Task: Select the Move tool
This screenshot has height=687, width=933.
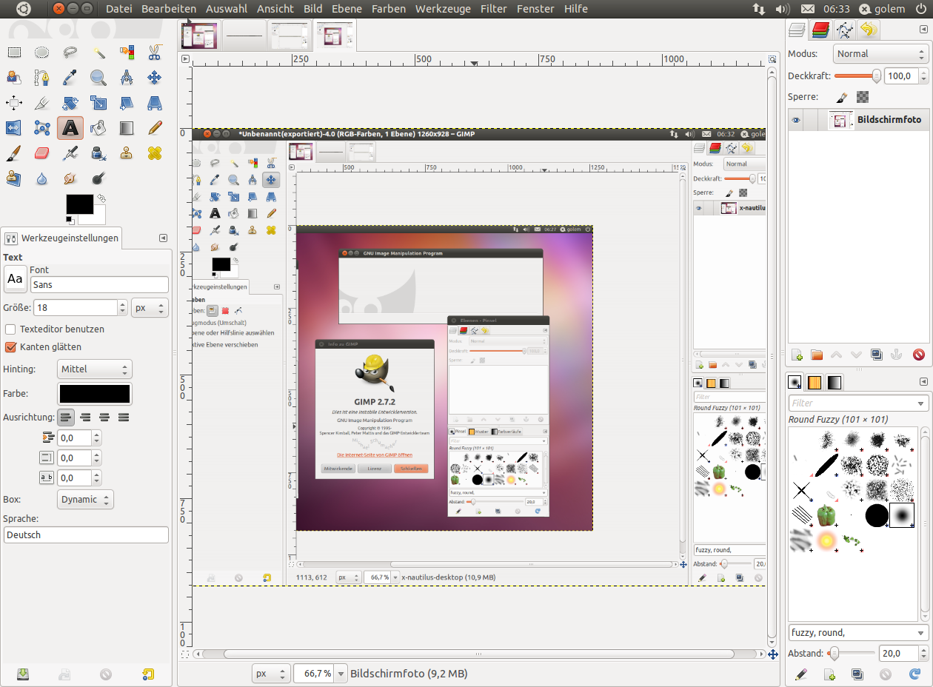Action: click(x=154, y=77)
